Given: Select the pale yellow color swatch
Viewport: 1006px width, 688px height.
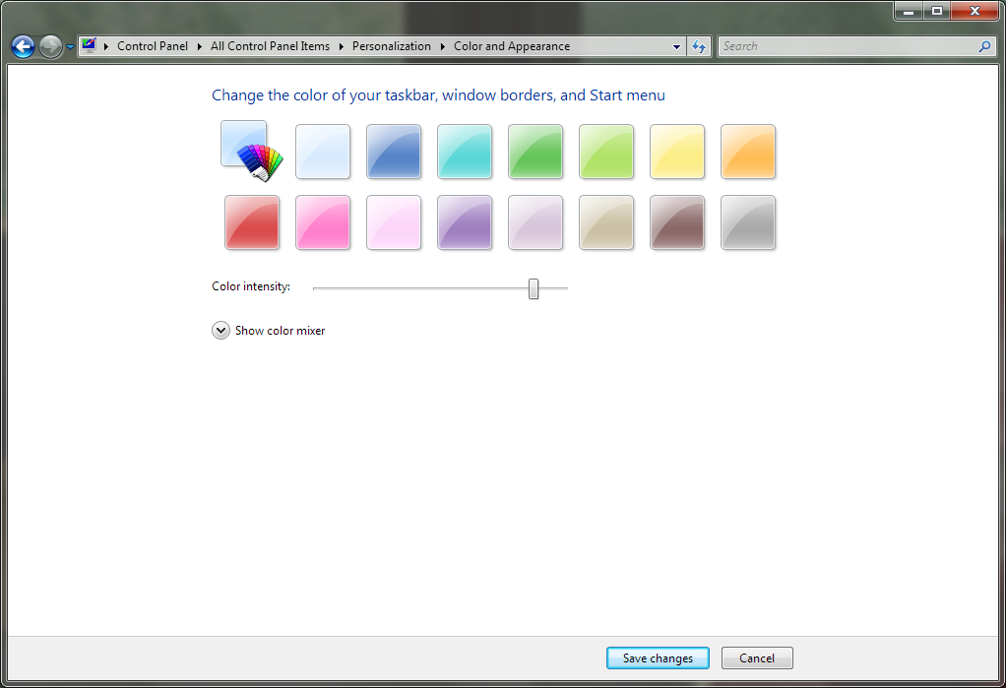Looking at the screenshot, I should pyautogui.click(x=677, y=152).
